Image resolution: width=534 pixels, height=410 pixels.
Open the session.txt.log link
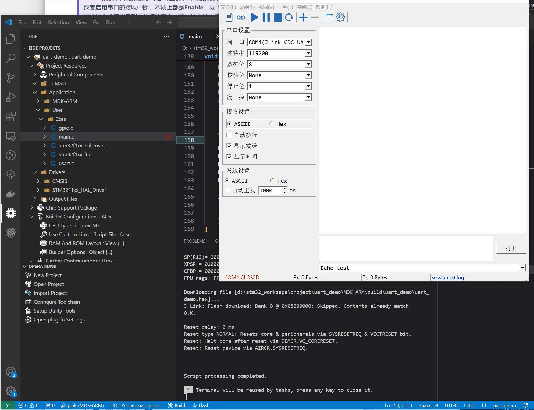[x=448, y=277]
